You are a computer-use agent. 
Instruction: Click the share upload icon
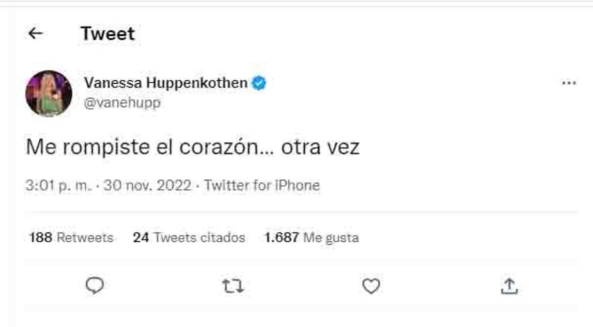(x=509, y=286)
